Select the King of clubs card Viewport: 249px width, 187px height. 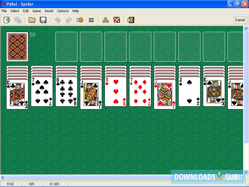tap(17, 94)
